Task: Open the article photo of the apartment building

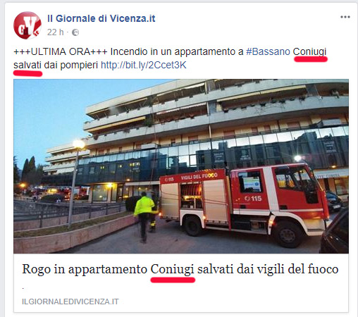Action: 181,166
